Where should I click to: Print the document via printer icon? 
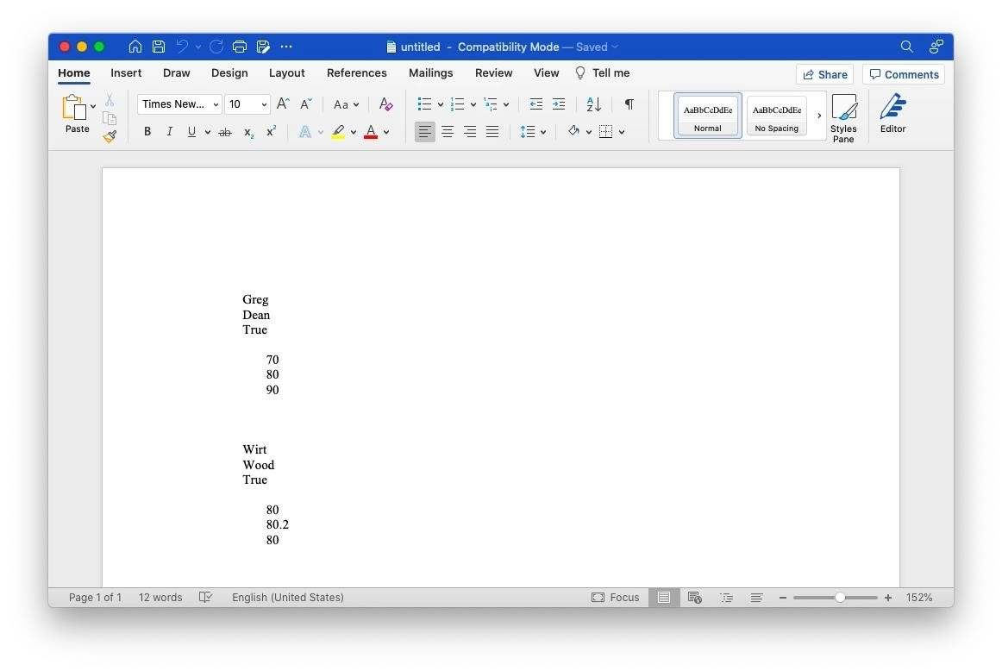pyautogui.click(x=240, y=47)
